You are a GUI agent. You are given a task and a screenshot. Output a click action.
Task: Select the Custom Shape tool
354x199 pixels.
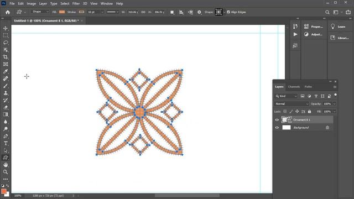(x=6, y=158)
